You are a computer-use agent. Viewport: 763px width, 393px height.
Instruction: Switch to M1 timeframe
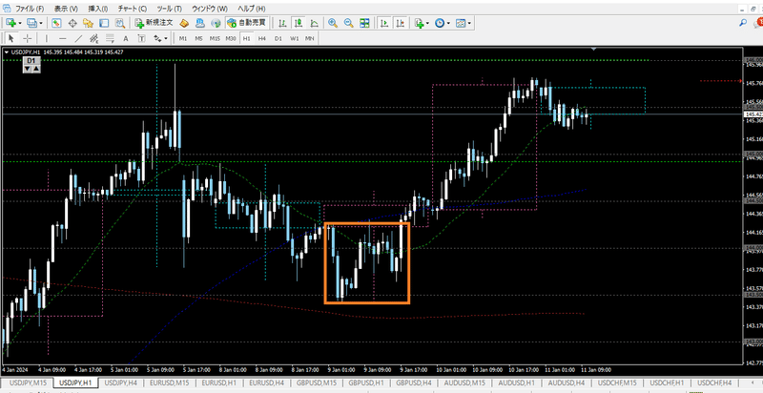pos(183,38)
